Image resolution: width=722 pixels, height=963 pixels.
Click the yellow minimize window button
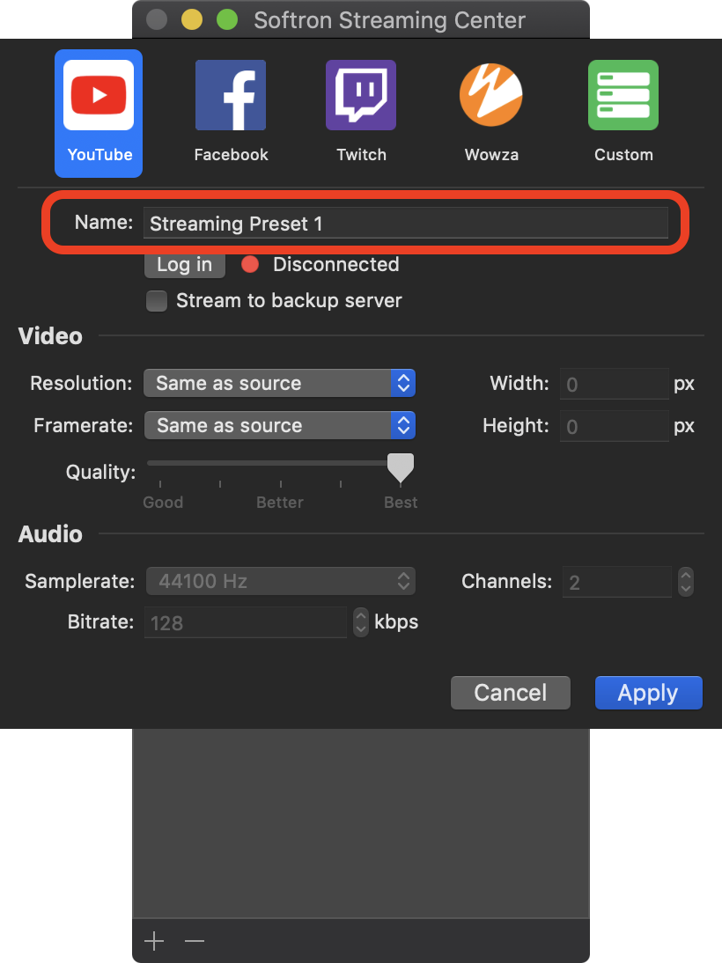click(x=192, y=19)
